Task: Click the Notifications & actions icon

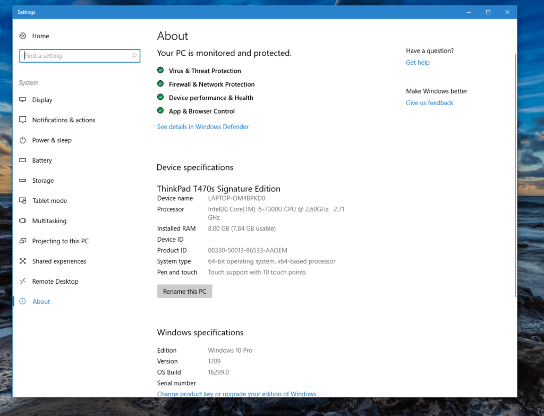Action: pyautogui.click(x=22, y=120)
